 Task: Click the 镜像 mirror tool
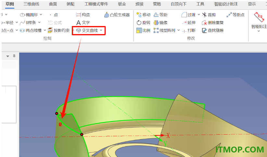click(160, 22)
